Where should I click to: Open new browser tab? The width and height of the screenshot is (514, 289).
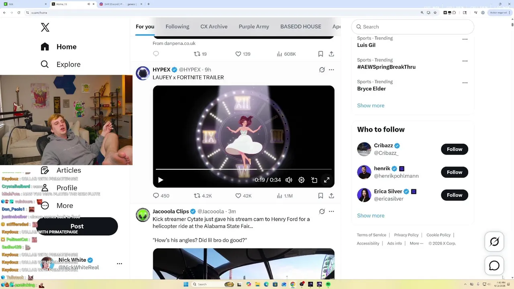[149, 4]
